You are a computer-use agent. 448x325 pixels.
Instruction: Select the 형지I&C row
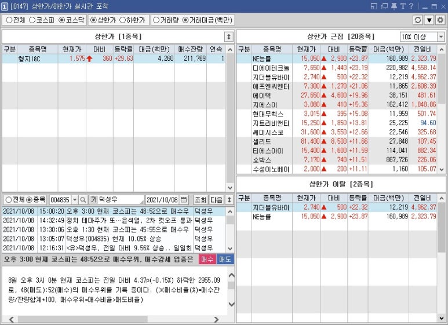tap(114, 59)
